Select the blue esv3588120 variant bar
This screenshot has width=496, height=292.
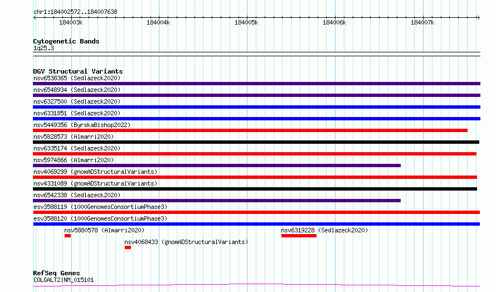point(256,224)
